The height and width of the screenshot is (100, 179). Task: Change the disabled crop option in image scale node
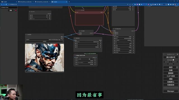tap(88, 47)
